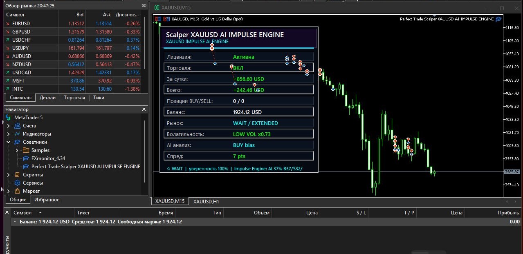This screenshot has height=254, width=523.
Task: Click the Счета accounts icon
Action: [17, 126]
